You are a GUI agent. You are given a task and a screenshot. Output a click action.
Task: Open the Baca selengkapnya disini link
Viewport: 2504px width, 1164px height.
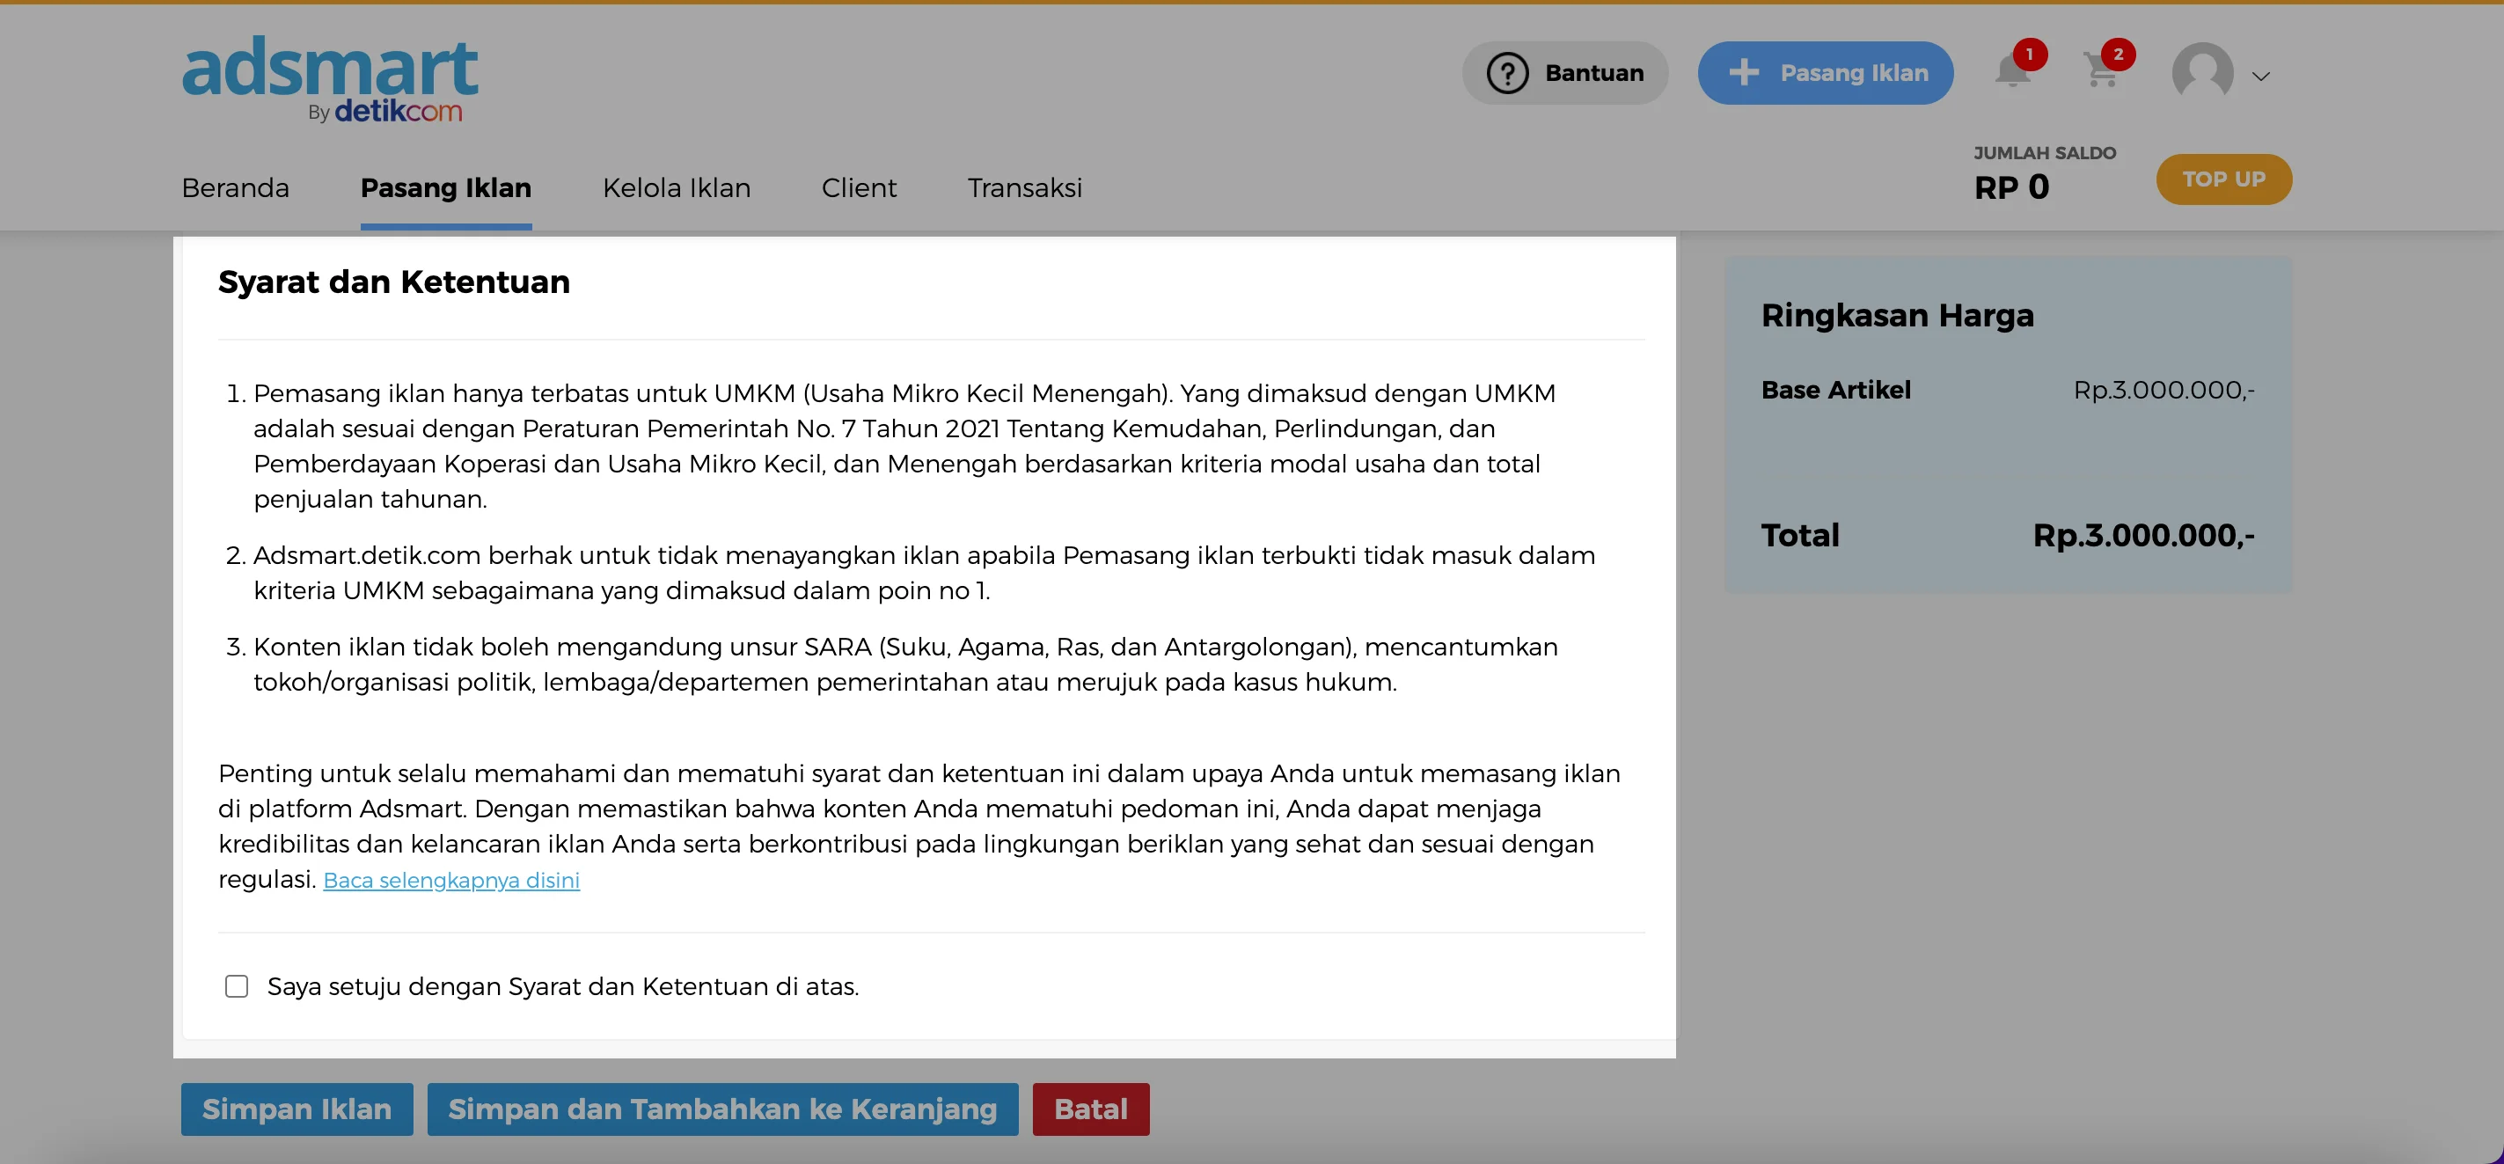tap(451, 880)
